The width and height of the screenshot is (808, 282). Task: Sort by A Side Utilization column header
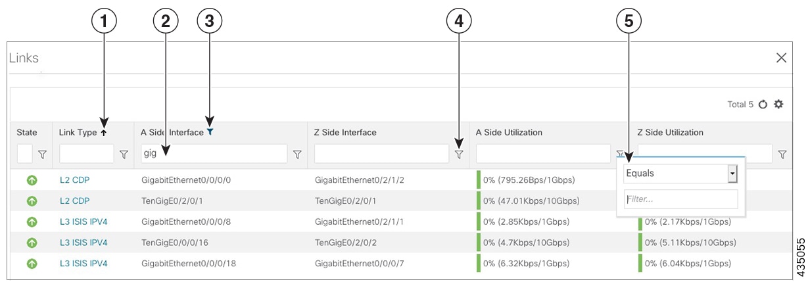pos(509,132)
